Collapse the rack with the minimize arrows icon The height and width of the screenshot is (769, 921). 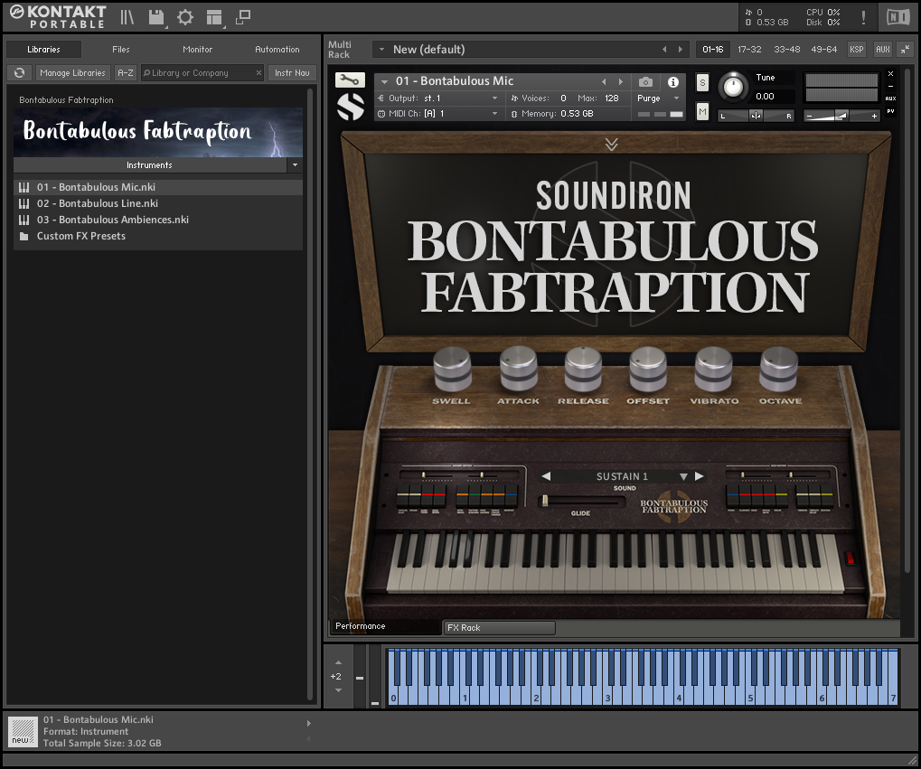[x=905, y=50]
